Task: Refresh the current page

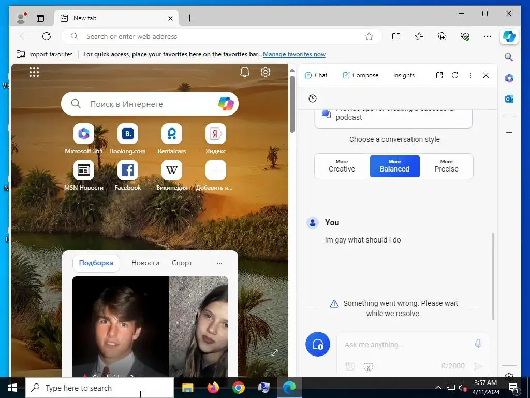Action: [x=47, y=36]
